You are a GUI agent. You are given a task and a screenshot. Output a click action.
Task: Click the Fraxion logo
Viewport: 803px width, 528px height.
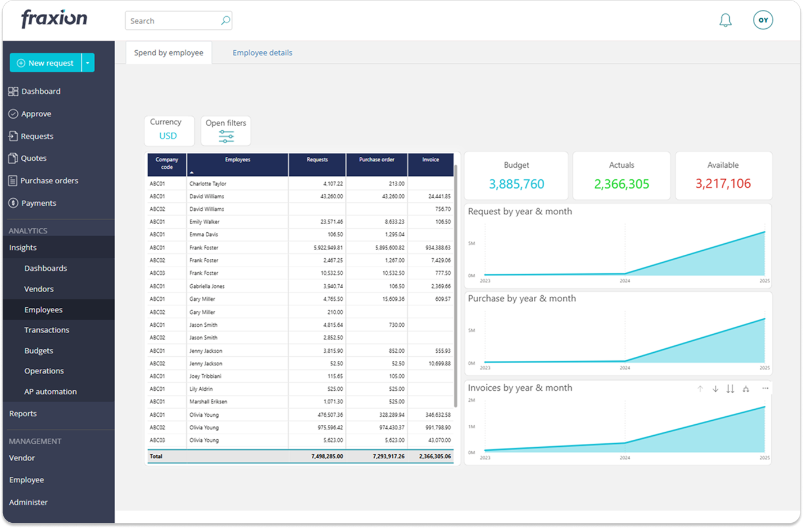[53, 18]
